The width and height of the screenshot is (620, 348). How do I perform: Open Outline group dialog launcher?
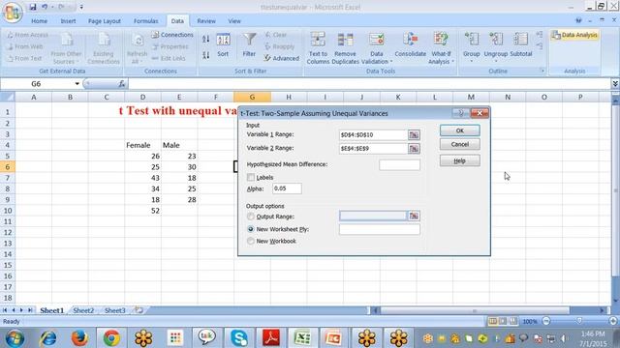542,71
